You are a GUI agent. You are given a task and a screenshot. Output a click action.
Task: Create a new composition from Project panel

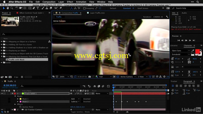coord(10,77)
